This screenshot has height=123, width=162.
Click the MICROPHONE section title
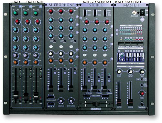[61, 5]
